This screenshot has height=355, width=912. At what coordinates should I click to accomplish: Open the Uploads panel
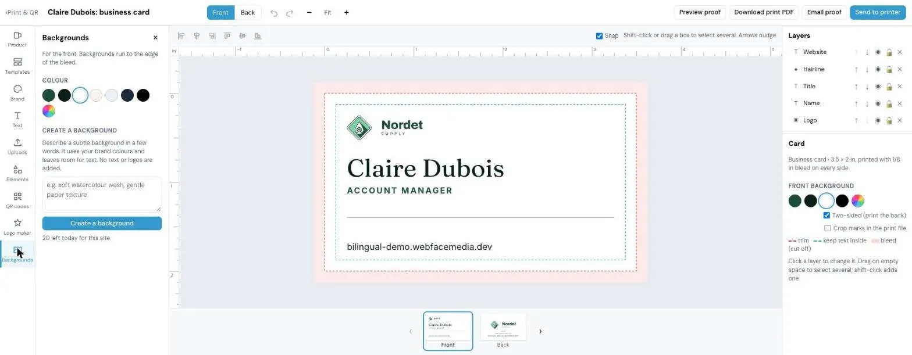[x=17, y=146]
